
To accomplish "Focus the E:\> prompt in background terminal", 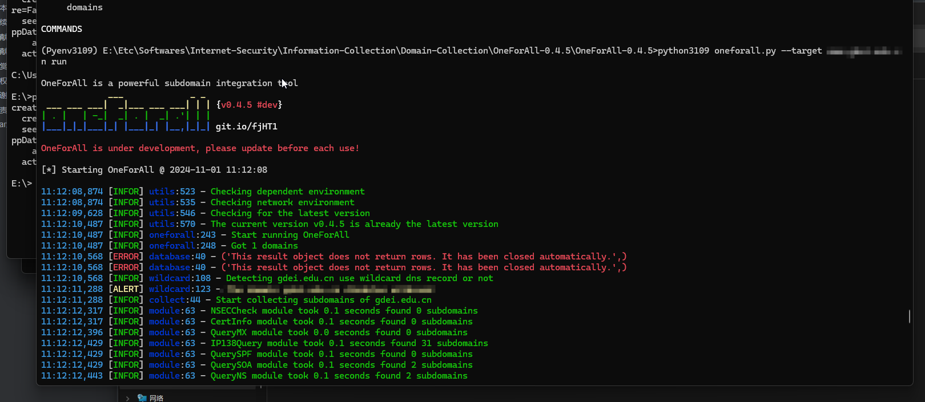I will [22, 184].
